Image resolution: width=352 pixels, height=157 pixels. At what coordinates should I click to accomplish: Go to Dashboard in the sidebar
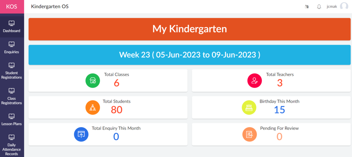click(12, 26)
